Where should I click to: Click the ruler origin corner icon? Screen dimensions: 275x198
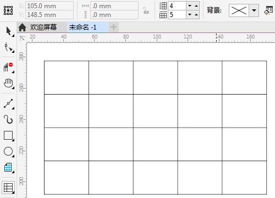[x=22, y=38]
